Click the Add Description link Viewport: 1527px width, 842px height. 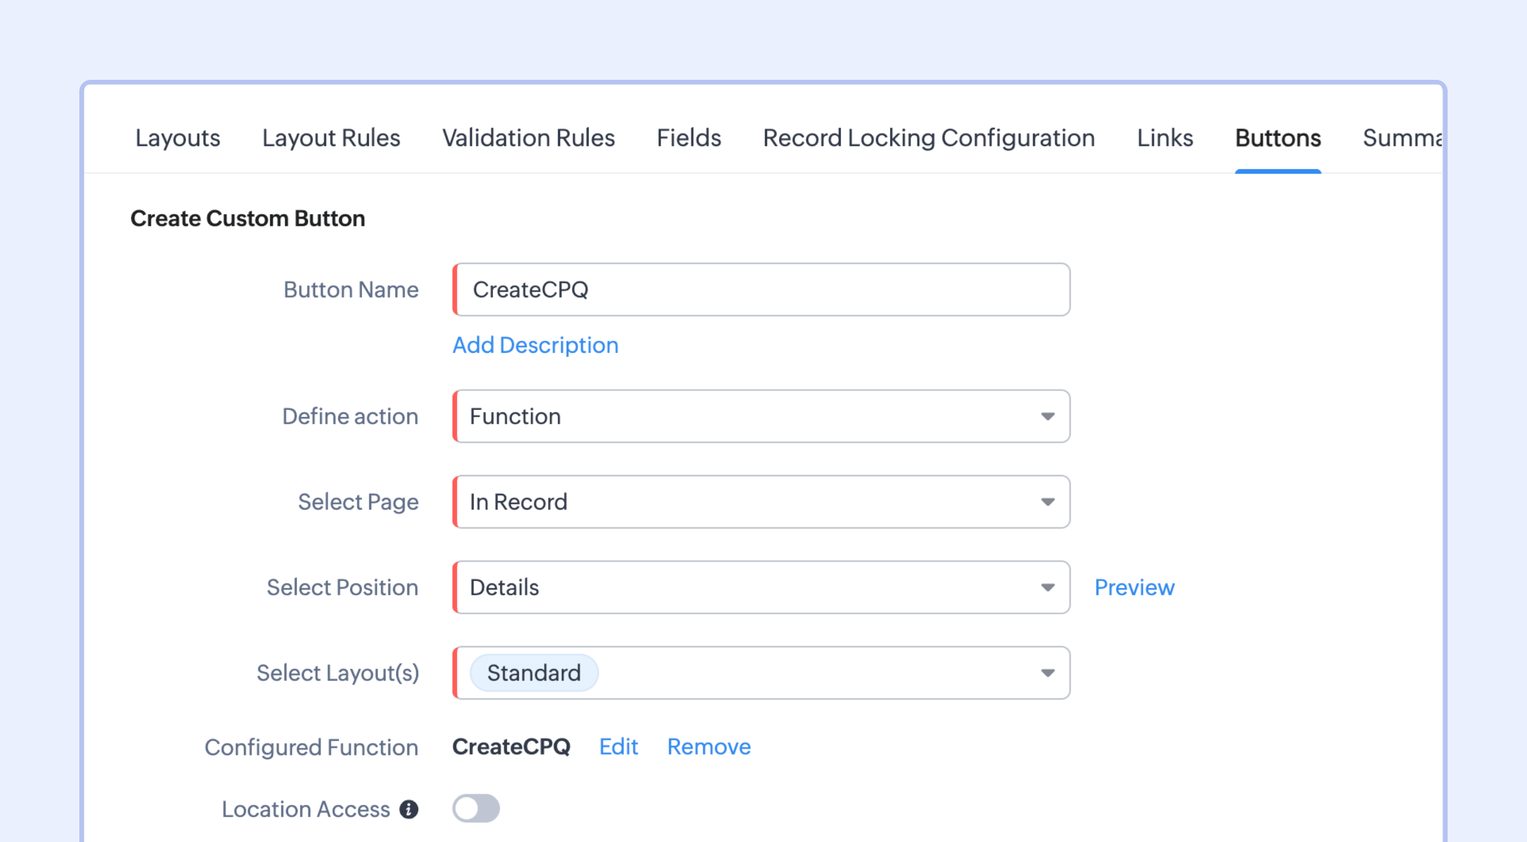535,345
